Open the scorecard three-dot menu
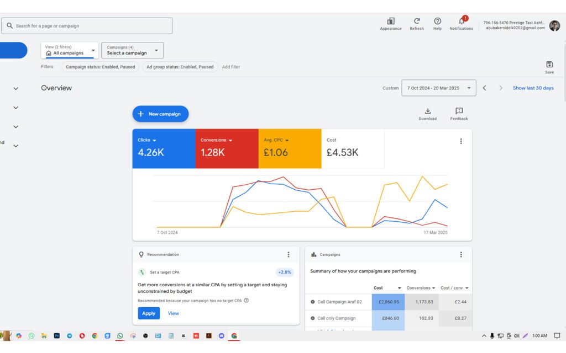This screenshot has width=566, height=353. point(461,141)
